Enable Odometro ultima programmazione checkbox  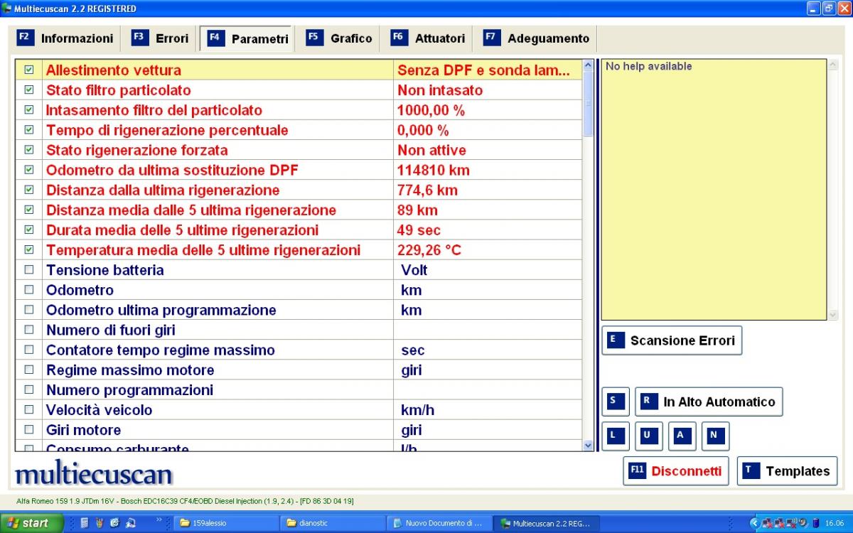click(29, 309)
